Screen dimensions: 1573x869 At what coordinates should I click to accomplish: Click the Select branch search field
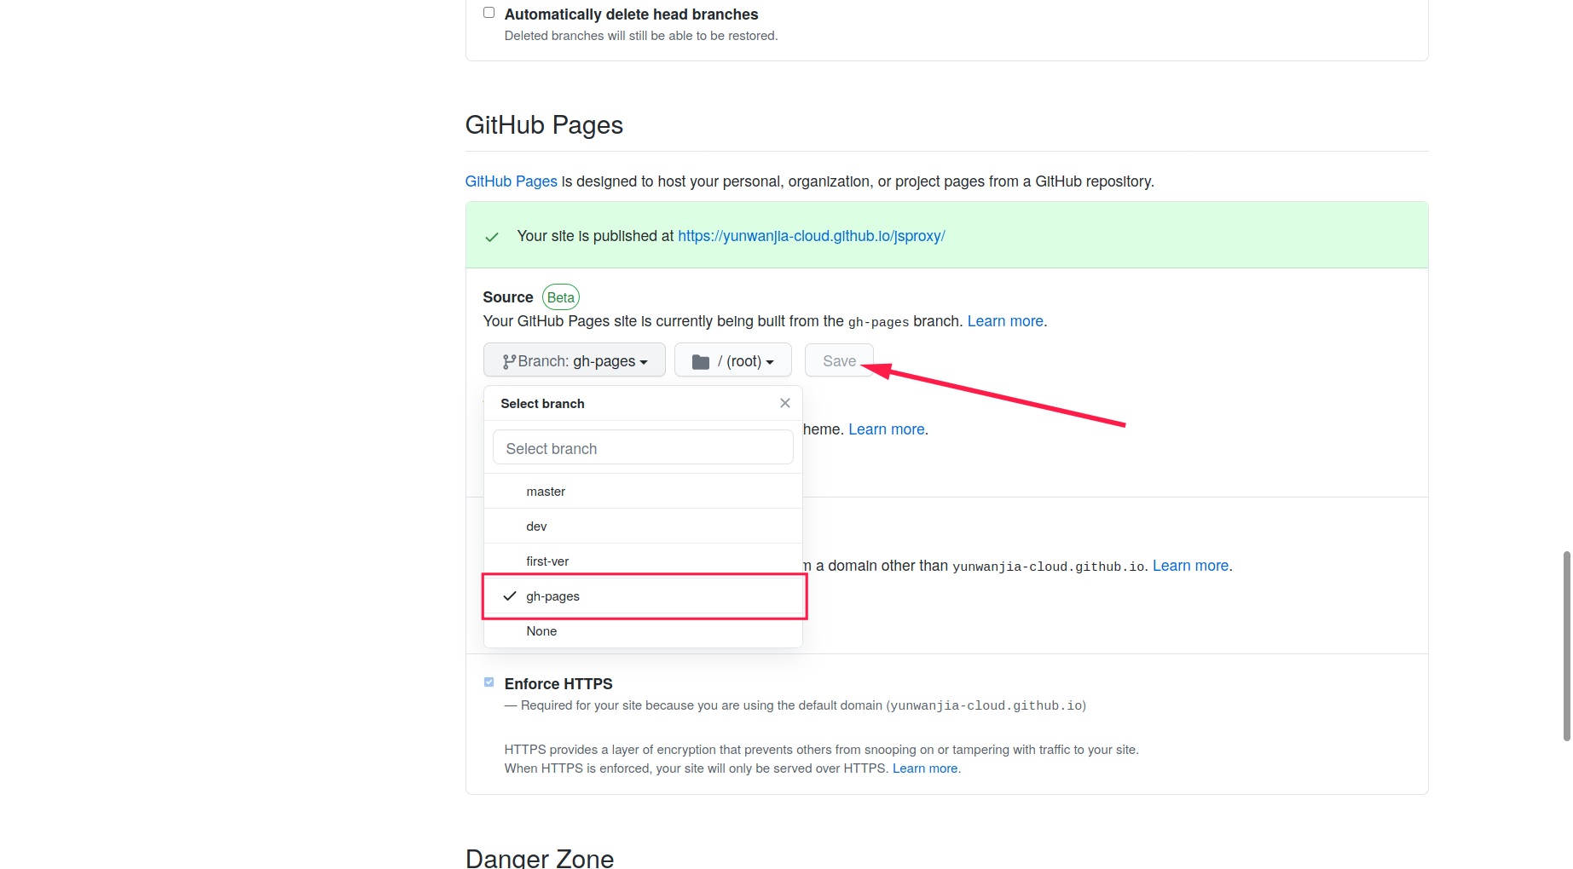[642, 447]
